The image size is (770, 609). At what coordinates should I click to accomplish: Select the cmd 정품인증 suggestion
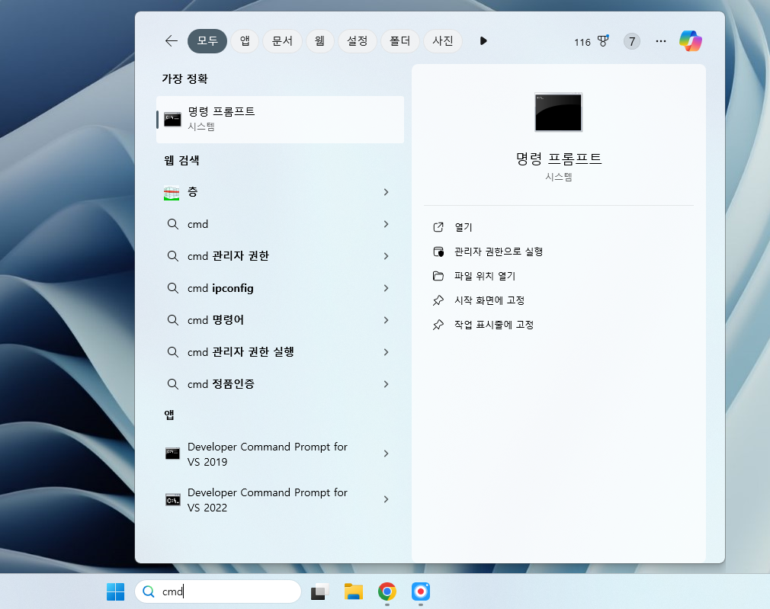(x=280, y=383)
